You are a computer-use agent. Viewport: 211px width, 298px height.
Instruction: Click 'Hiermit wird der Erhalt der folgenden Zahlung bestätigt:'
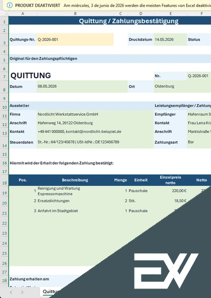(x=62, y=163)
